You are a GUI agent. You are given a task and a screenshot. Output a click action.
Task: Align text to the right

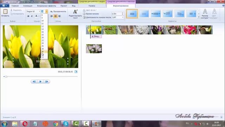59,16
